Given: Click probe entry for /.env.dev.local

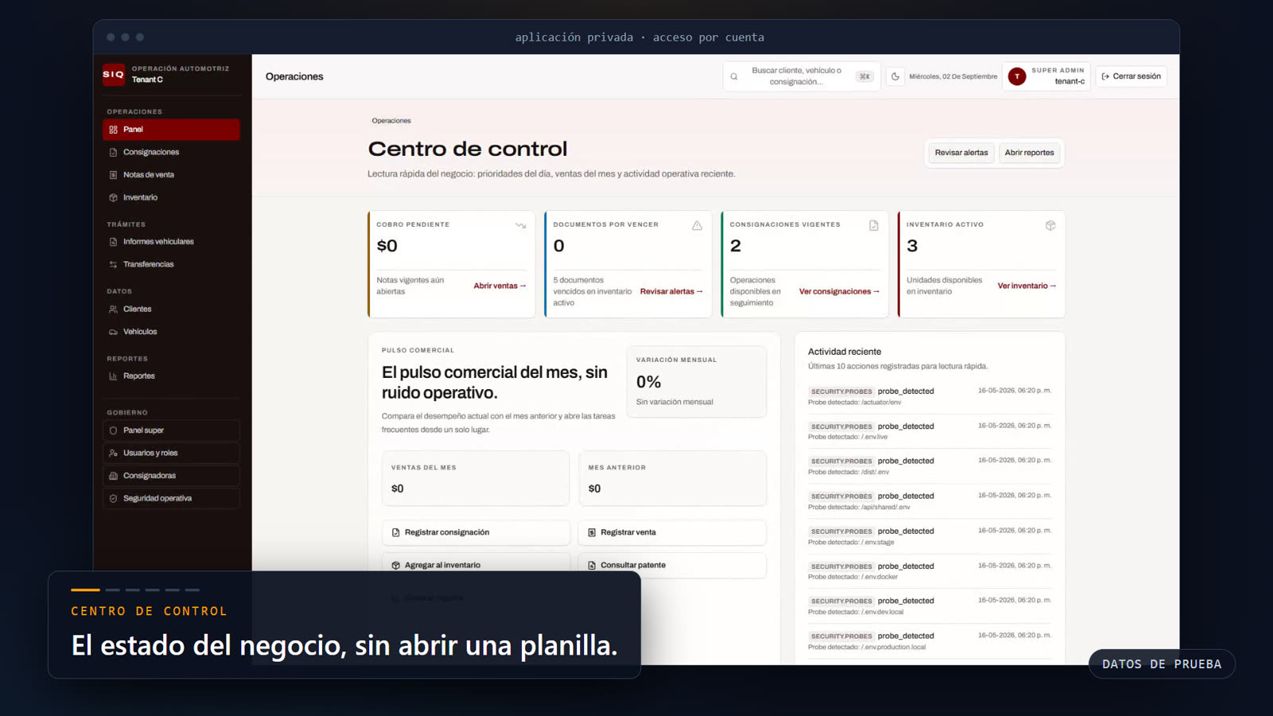Looking at the screenshot, I should tap(929, 606).
